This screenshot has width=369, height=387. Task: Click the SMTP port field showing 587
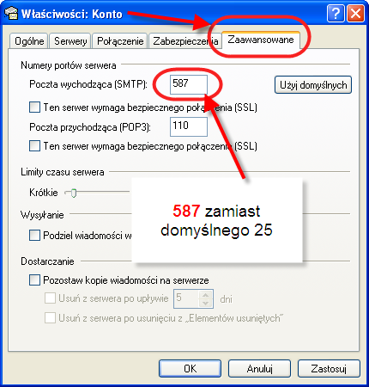[189, 84]
